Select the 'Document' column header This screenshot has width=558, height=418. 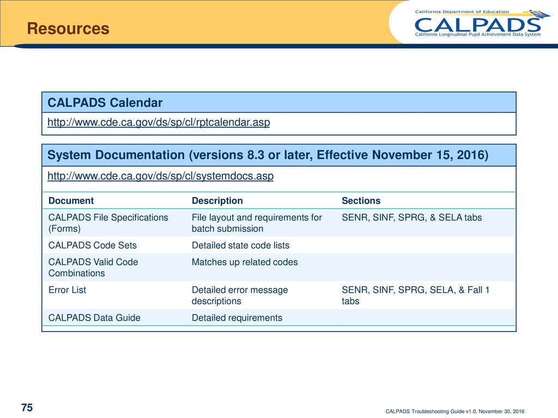pos(71,201)
